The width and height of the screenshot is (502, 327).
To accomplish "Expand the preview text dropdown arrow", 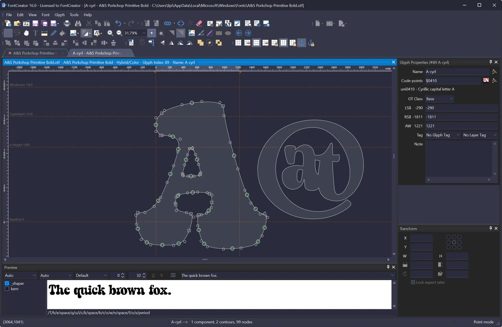I will tap(392, 276).
